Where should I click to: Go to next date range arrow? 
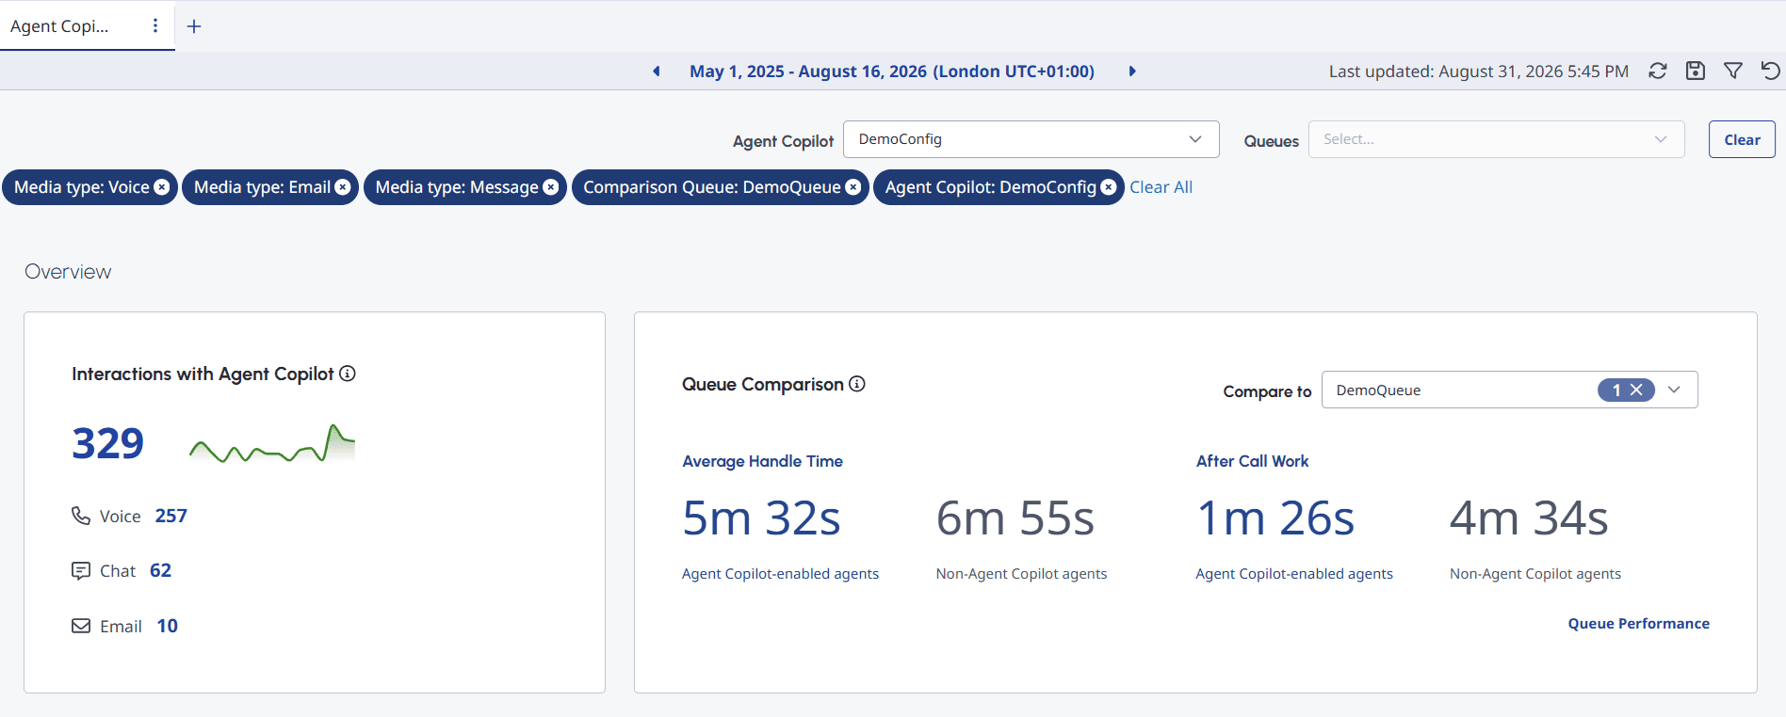(1132, 72)
